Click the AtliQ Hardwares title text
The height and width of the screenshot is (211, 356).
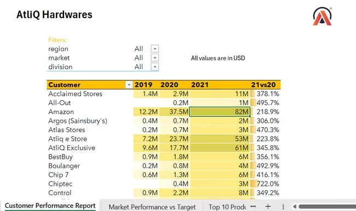point(54,15)
